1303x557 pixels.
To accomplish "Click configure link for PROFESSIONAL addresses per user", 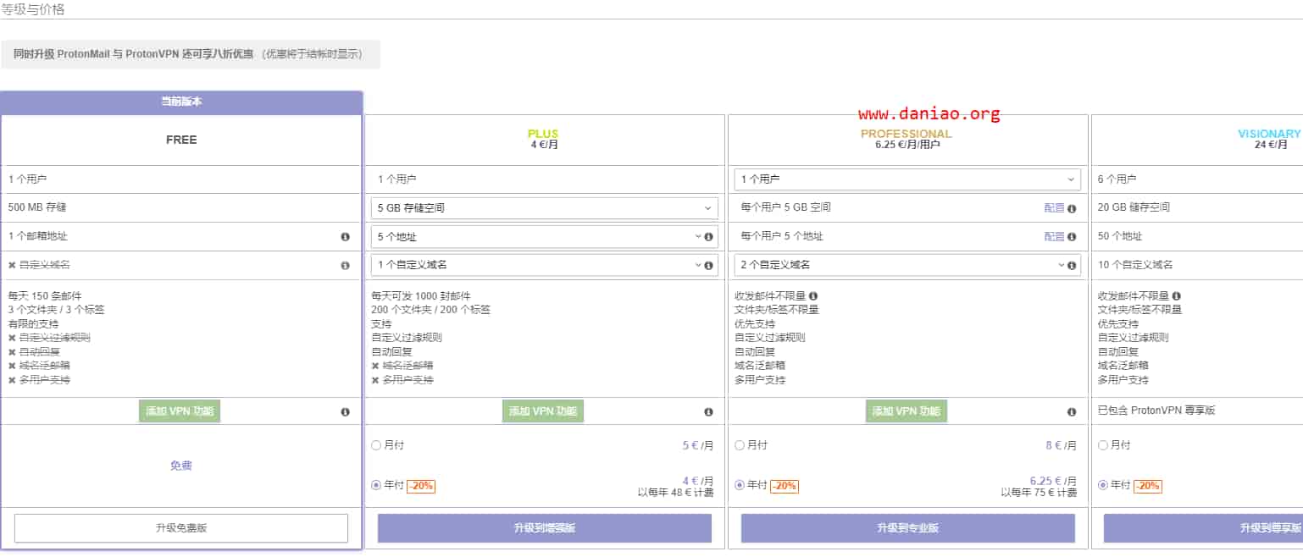I will 1054,237.
